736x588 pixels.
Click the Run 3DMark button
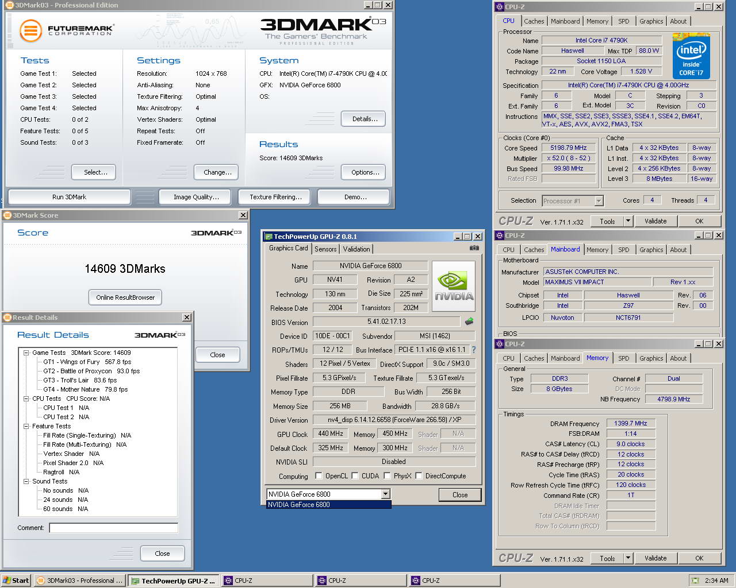69,197
